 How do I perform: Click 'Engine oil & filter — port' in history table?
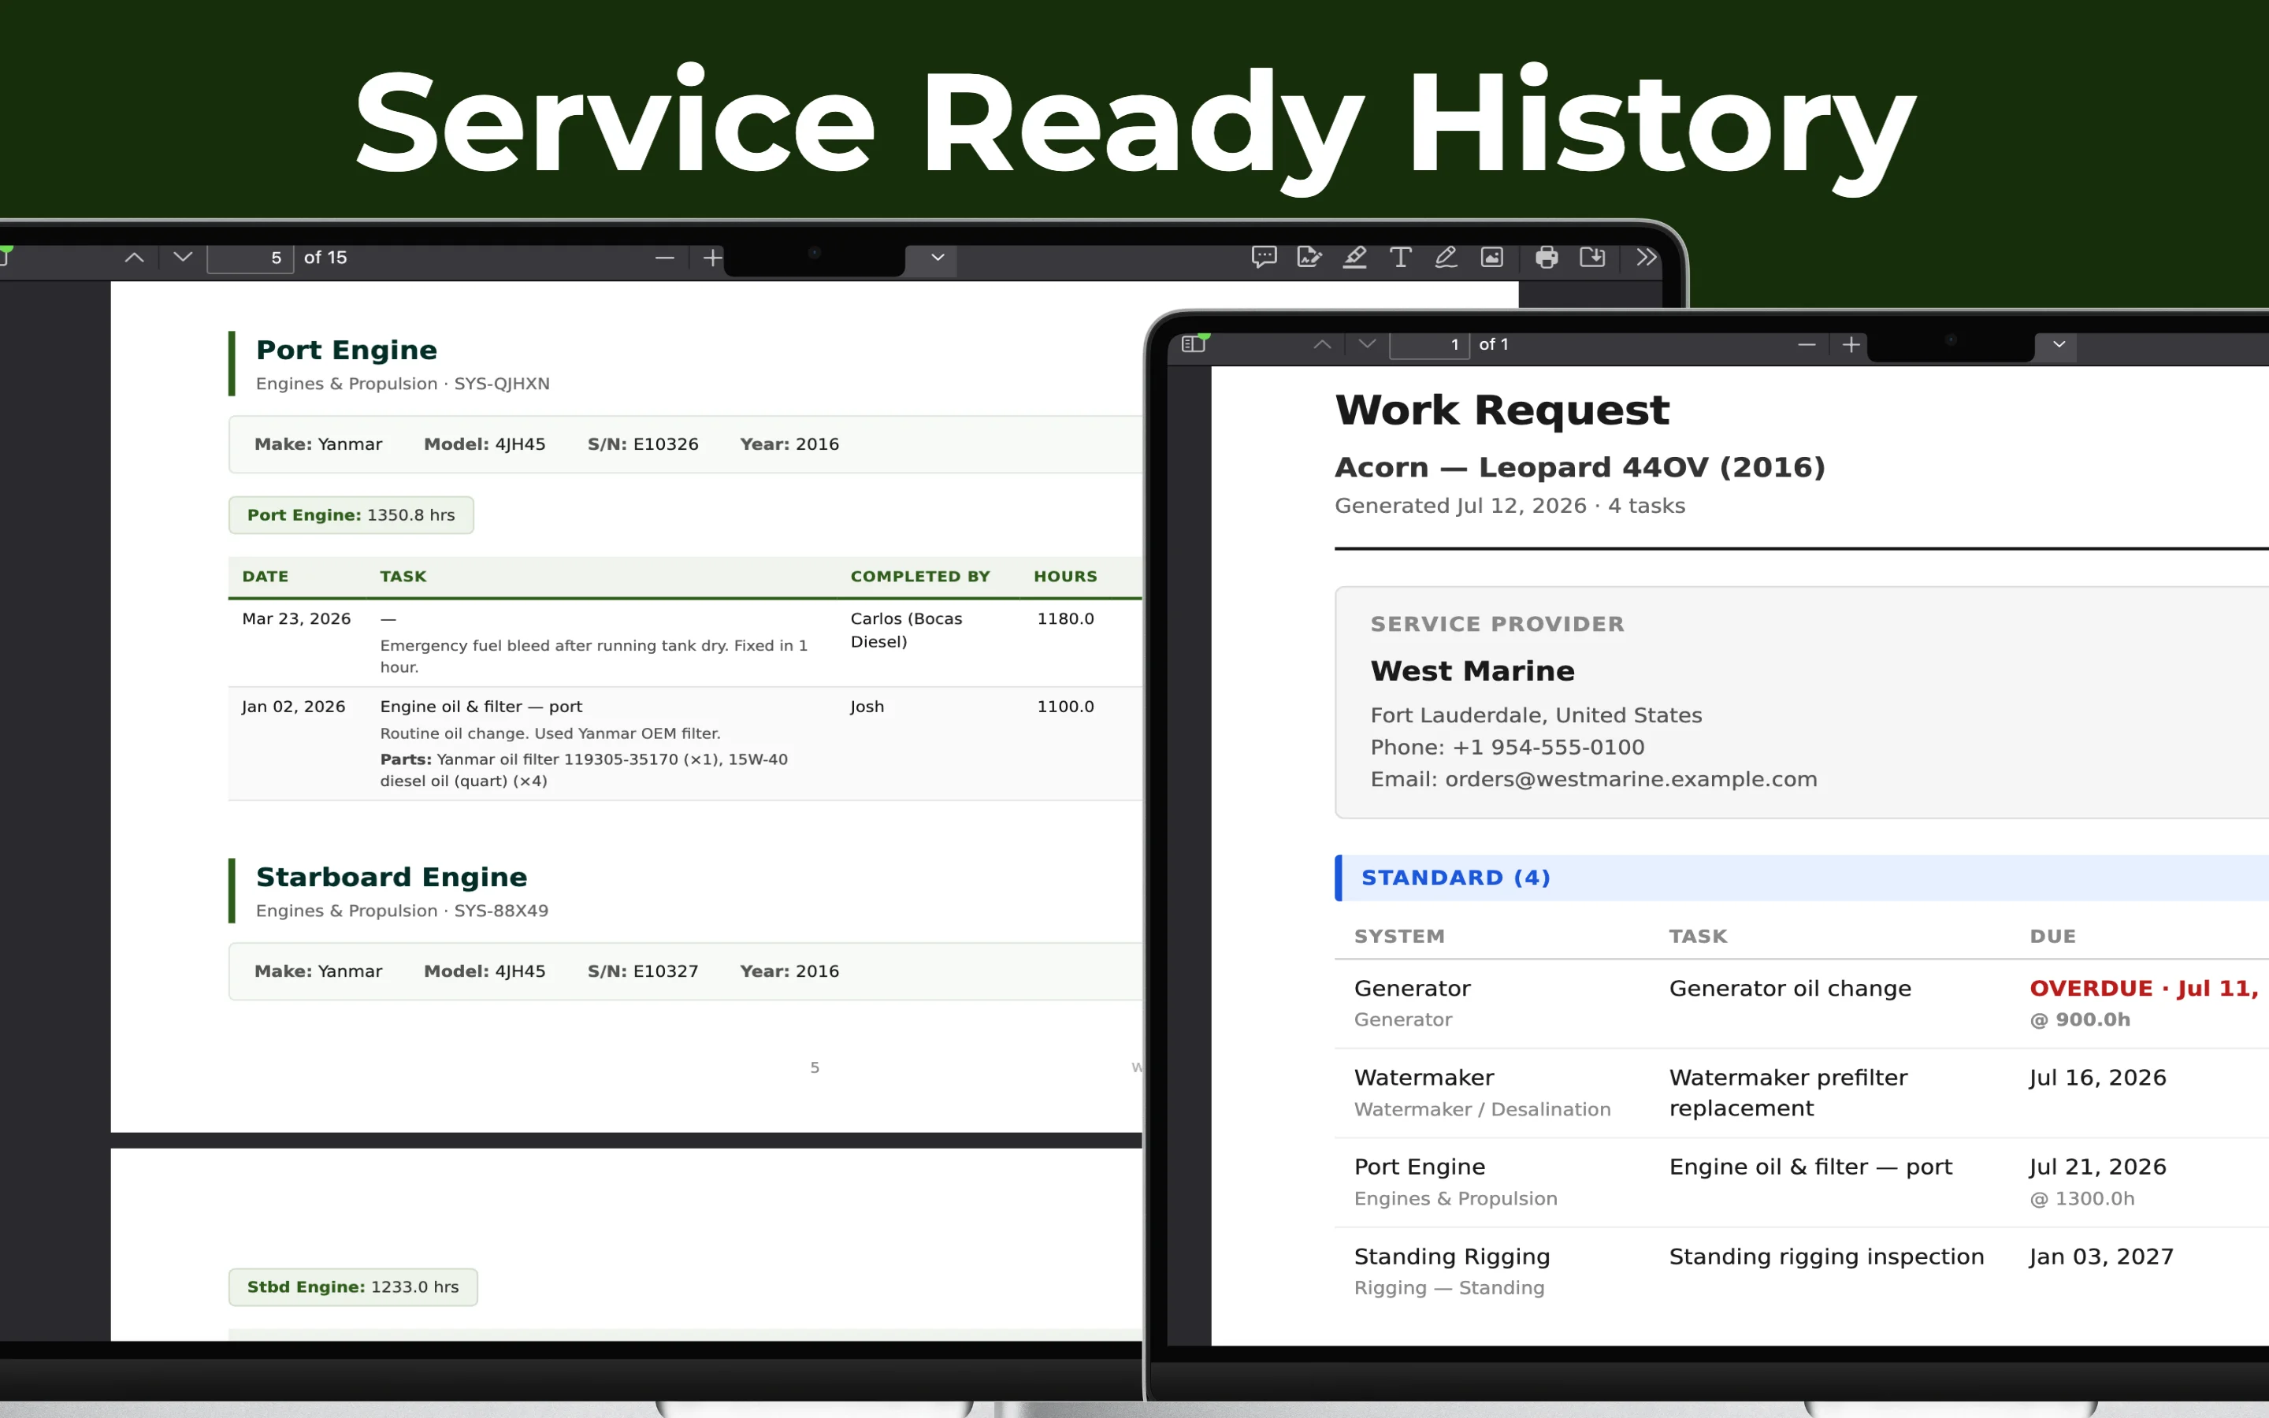coord(481,707)
